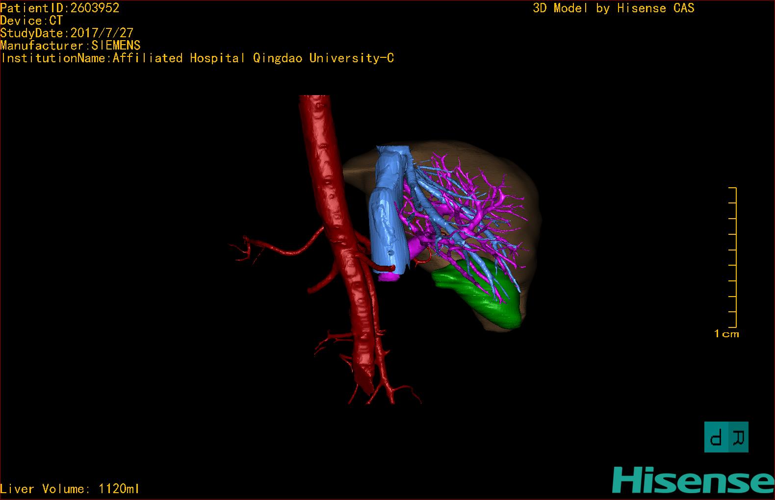This screenshot has height=500, width=775.
Task: Click the Liver Volume: 1120ml readout
Action: (70, 489)
